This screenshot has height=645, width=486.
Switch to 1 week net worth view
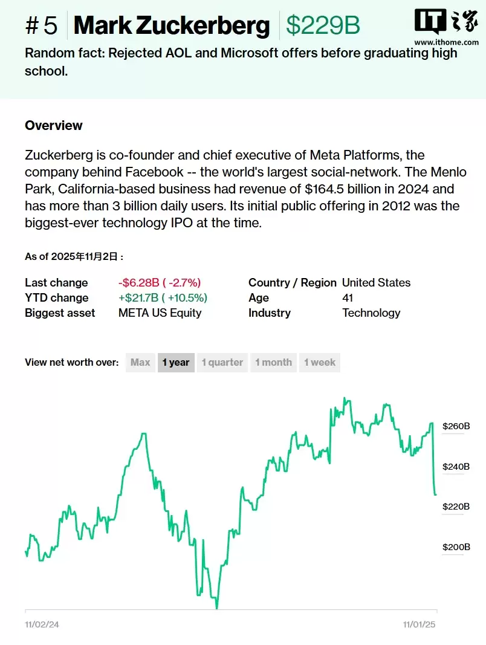[320, 363]
